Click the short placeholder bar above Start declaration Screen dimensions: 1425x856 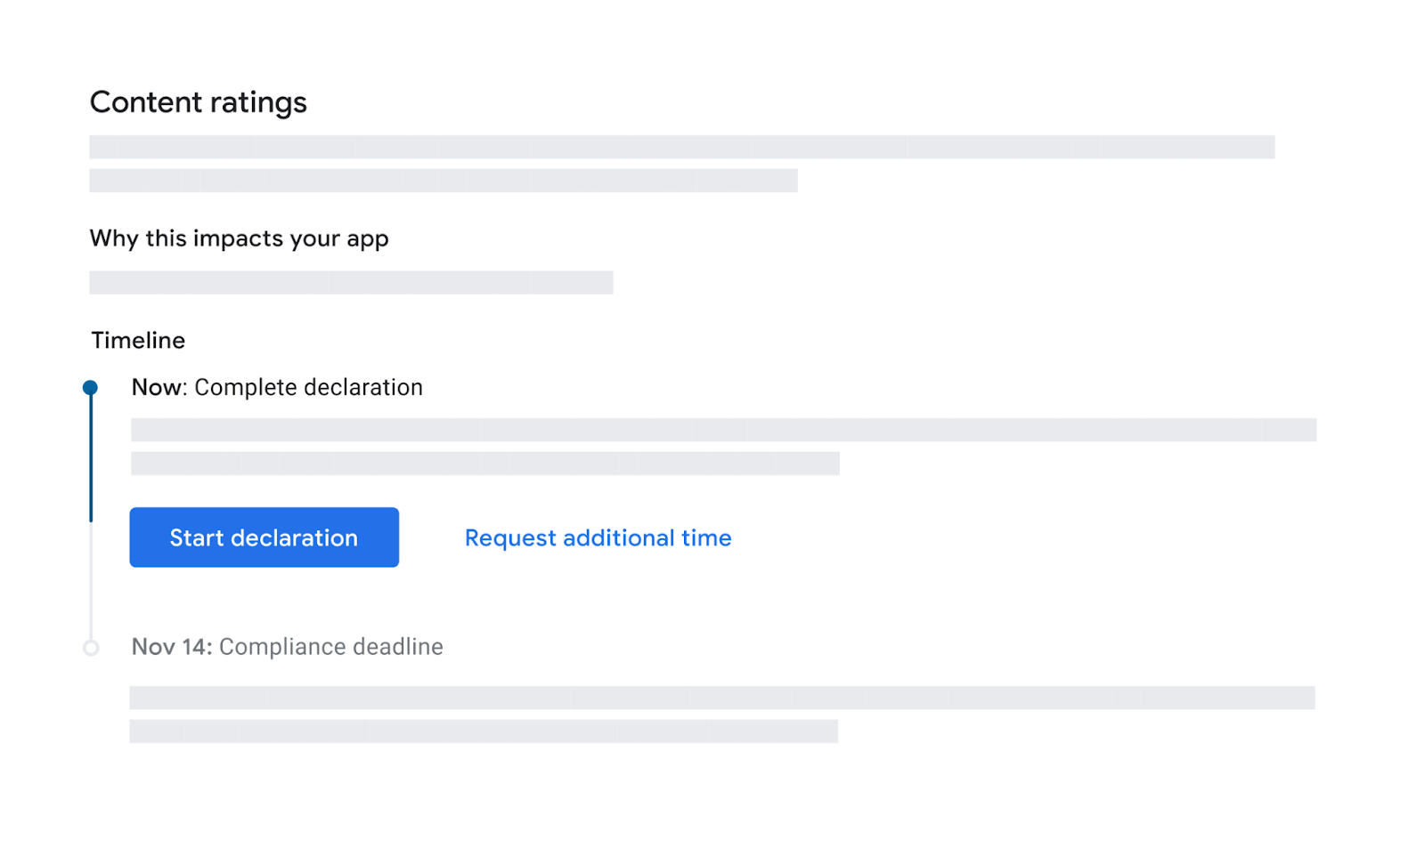click(485, 464)
